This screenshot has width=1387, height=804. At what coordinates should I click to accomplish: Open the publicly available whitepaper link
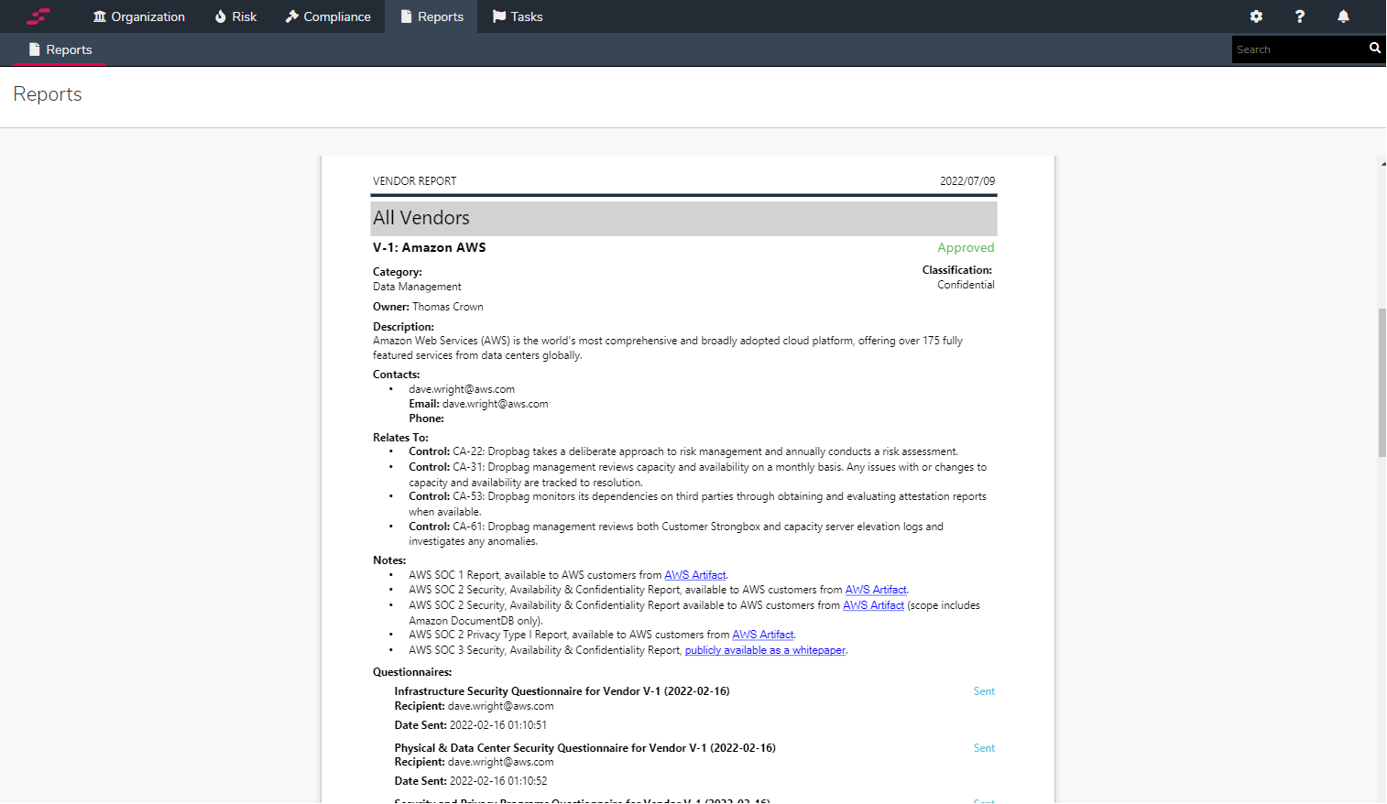(x=765, y=650)
